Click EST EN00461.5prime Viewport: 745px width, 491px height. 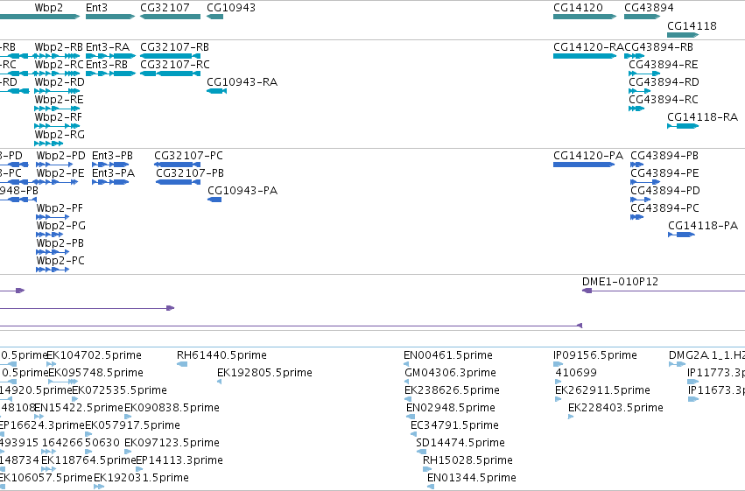pyautogui.click(x=406, y=364)
